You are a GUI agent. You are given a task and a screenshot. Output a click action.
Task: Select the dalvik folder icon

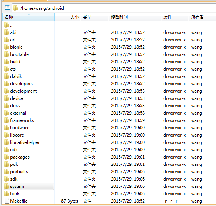tap(7, 76)
